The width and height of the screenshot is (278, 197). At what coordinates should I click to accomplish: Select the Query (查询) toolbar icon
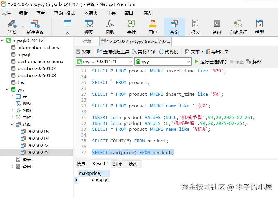174,27
